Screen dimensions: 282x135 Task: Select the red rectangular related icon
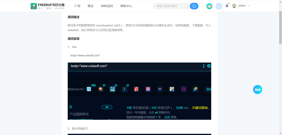coord(136,89)
